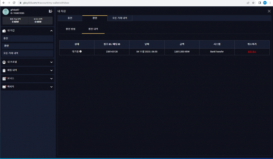Screen dimensions: 273x159
Task: Switch to 환전 방법 sub-tab
Action: 71,29
